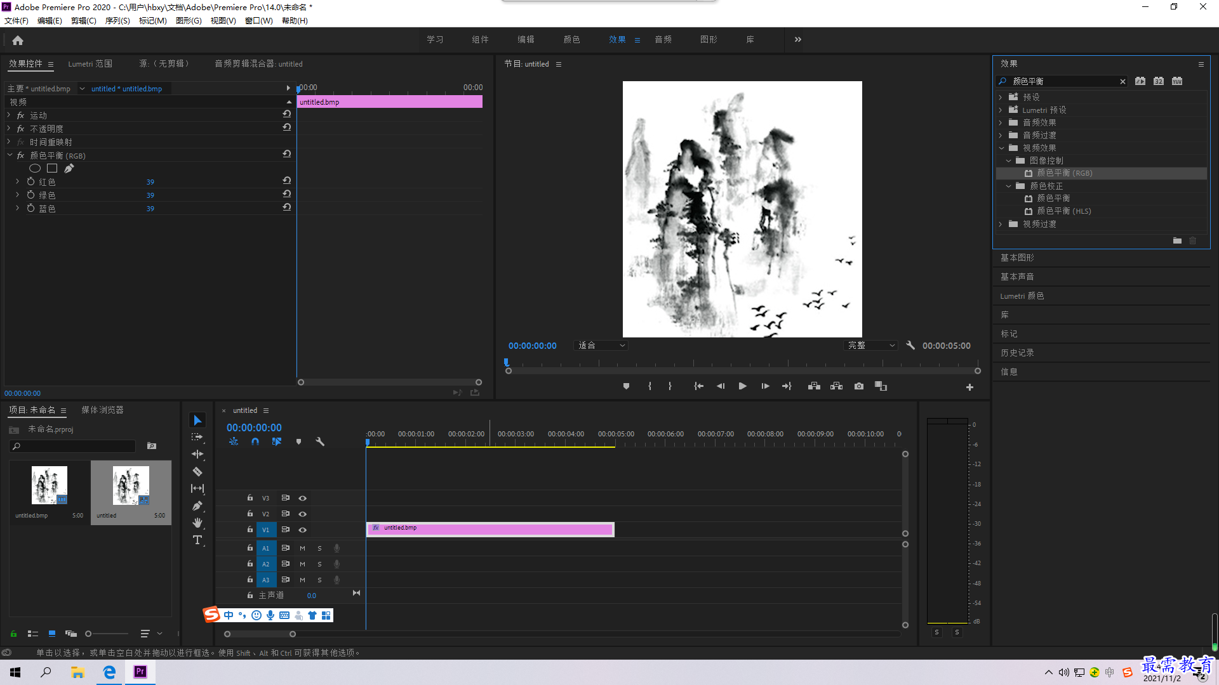This screenshot has height=685, width=1219.
Task: Reset the 运动 effect
Action: (x=287, y=114)
